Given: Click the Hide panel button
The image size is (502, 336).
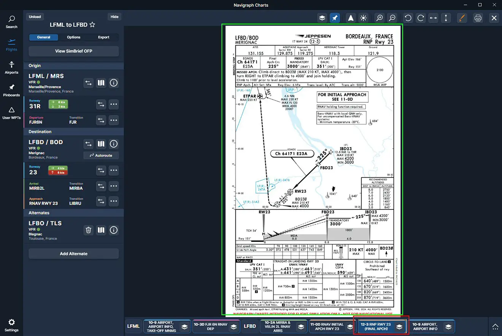Looking at the screenshot, I should pyautogui.click(x=114, y=17).
